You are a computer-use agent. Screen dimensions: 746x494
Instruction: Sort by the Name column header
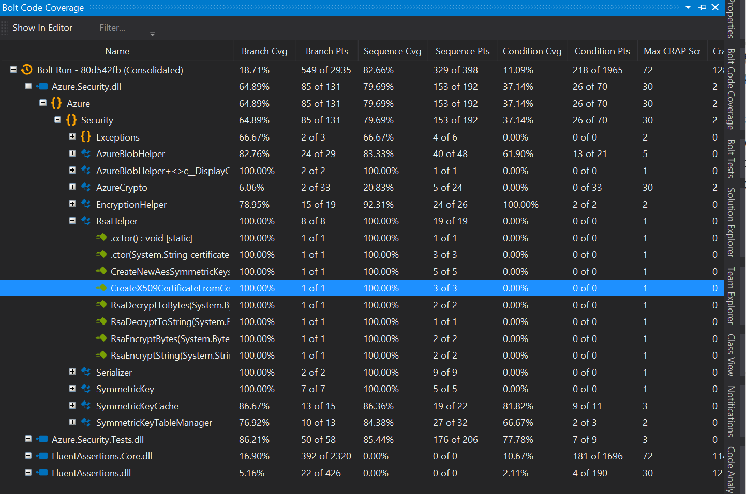[x=117, y=51]
